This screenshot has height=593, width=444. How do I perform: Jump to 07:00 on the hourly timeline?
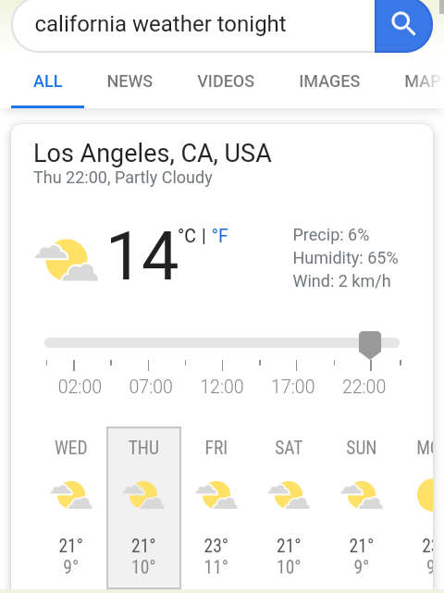[151, 387]
